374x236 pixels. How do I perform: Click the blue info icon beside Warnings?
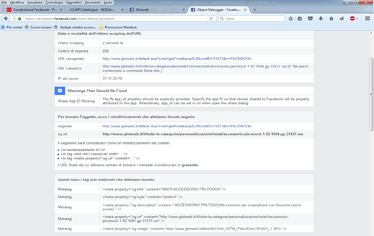(60, 91)
